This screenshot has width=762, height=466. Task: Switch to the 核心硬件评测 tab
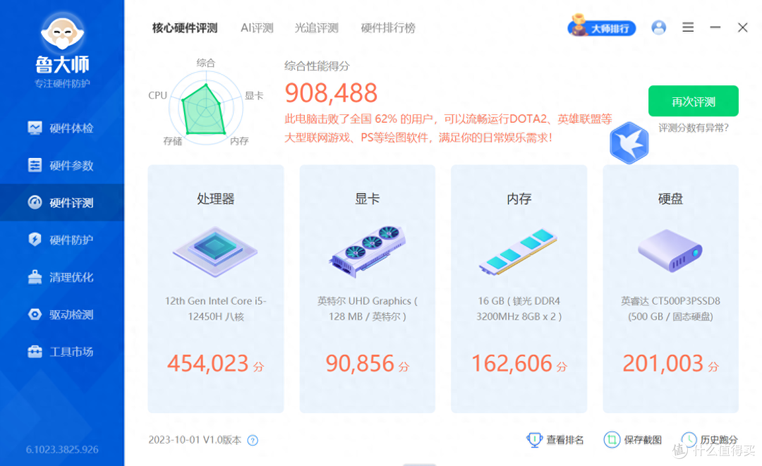[x=185, y=28]
